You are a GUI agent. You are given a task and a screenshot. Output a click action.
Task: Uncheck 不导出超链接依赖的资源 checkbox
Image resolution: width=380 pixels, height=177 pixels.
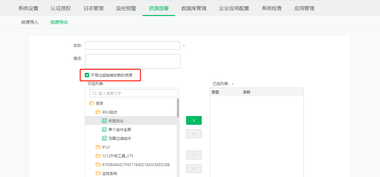point(87,75)
